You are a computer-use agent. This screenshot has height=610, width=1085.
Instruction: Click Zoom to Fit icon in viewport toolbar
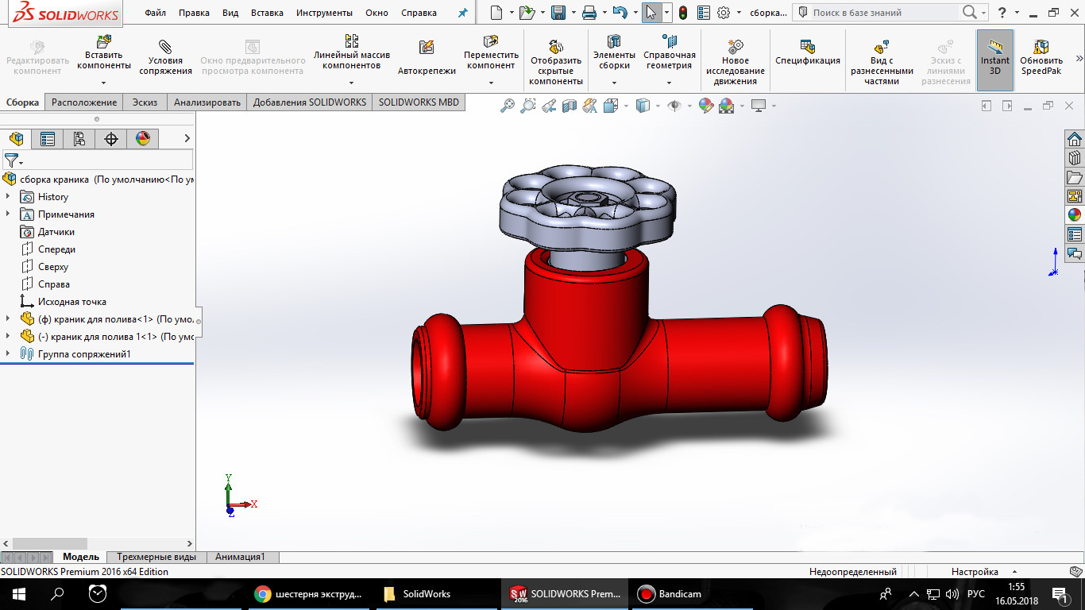508,106
